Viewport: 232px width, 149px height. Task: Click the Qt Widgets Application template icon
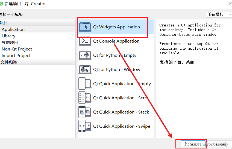tap(85, 27)
